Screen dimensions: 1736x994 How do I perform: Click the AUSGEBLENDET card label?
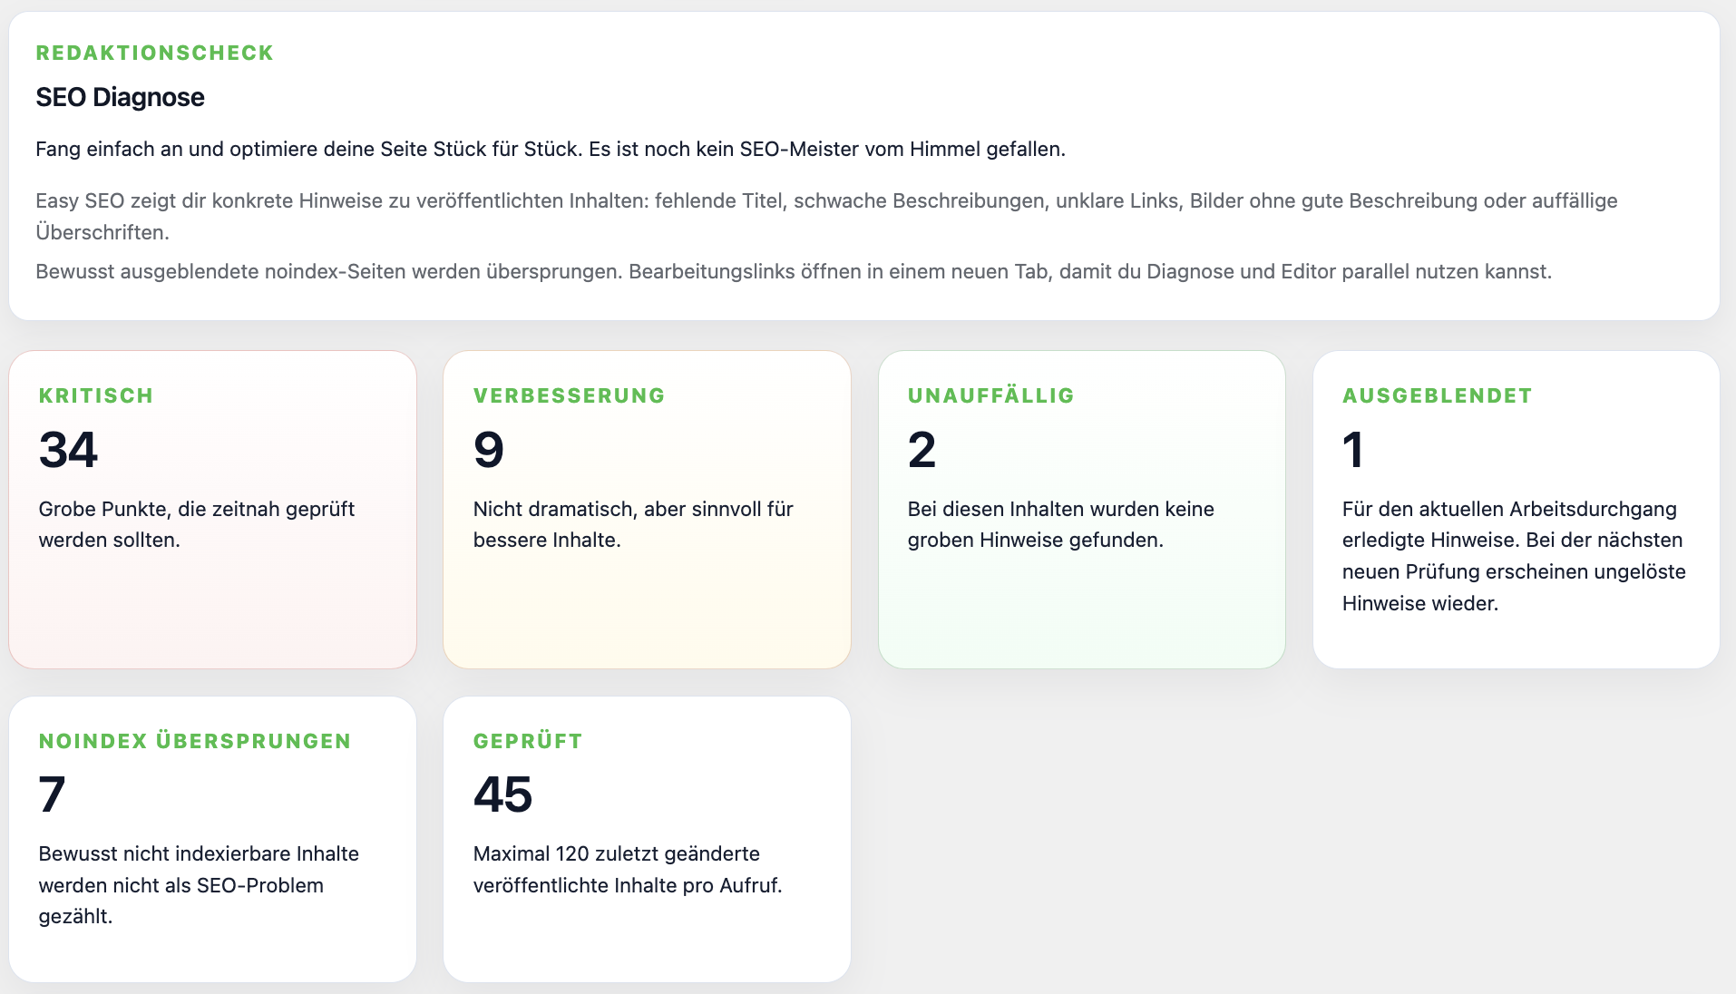click(x=1437, y=395)
